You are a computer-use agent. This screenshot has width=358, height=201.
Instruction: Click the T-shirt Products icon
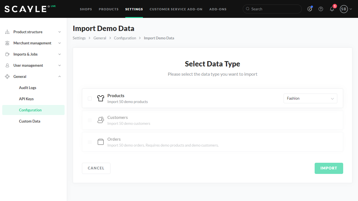pos(100,98)
